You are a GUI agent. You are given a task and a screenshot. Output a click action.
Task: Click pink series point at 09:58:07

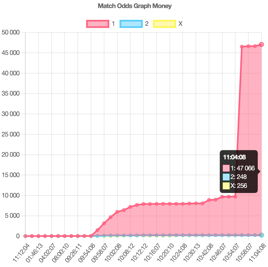(104, 223)
